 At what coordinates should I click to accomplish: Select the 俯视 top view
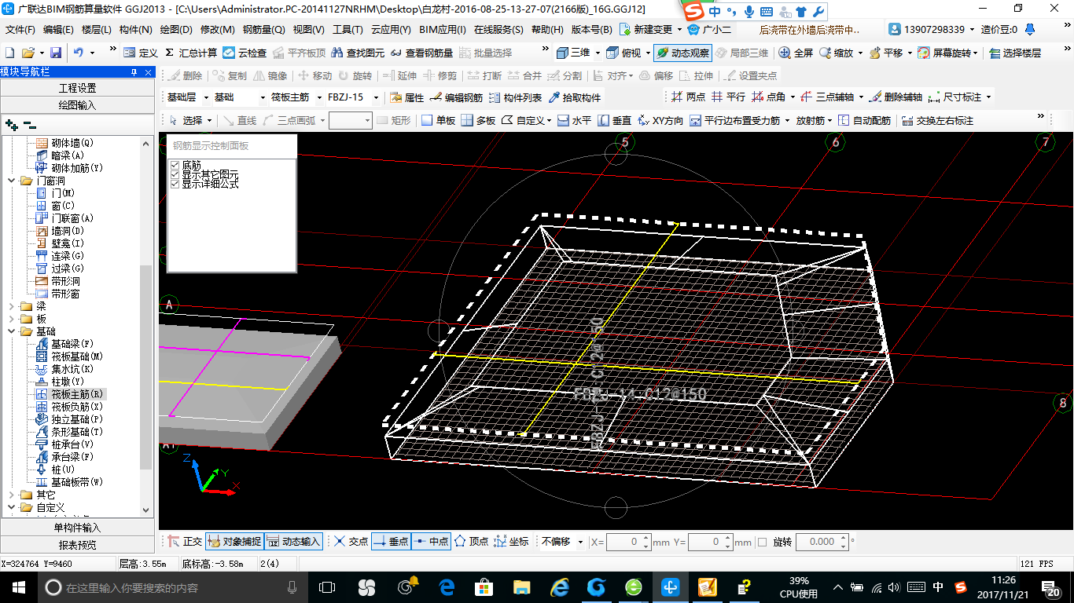(623, 53)
